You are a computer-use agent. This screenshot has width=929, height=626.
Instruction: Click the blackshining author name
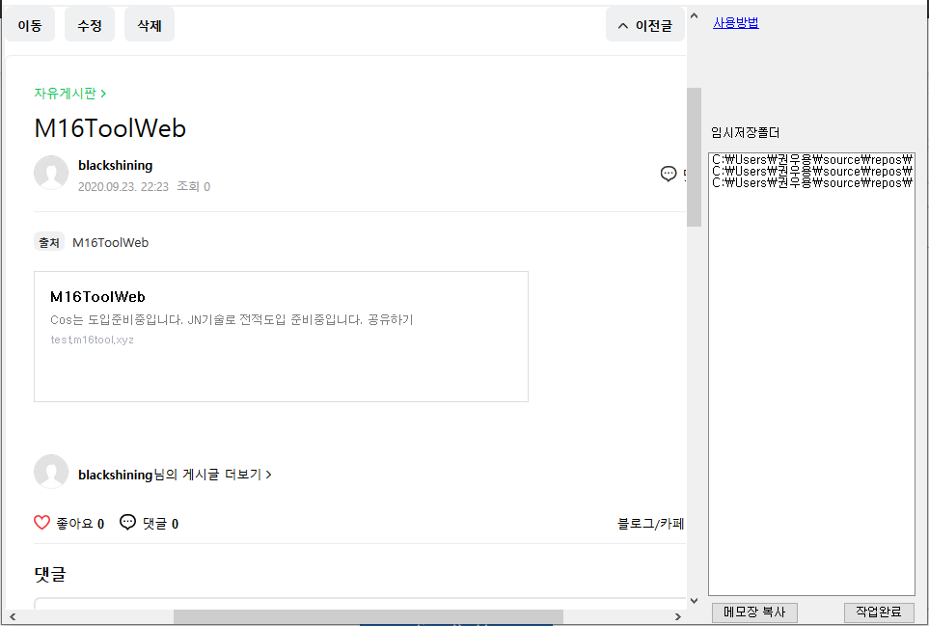point(115,165)
